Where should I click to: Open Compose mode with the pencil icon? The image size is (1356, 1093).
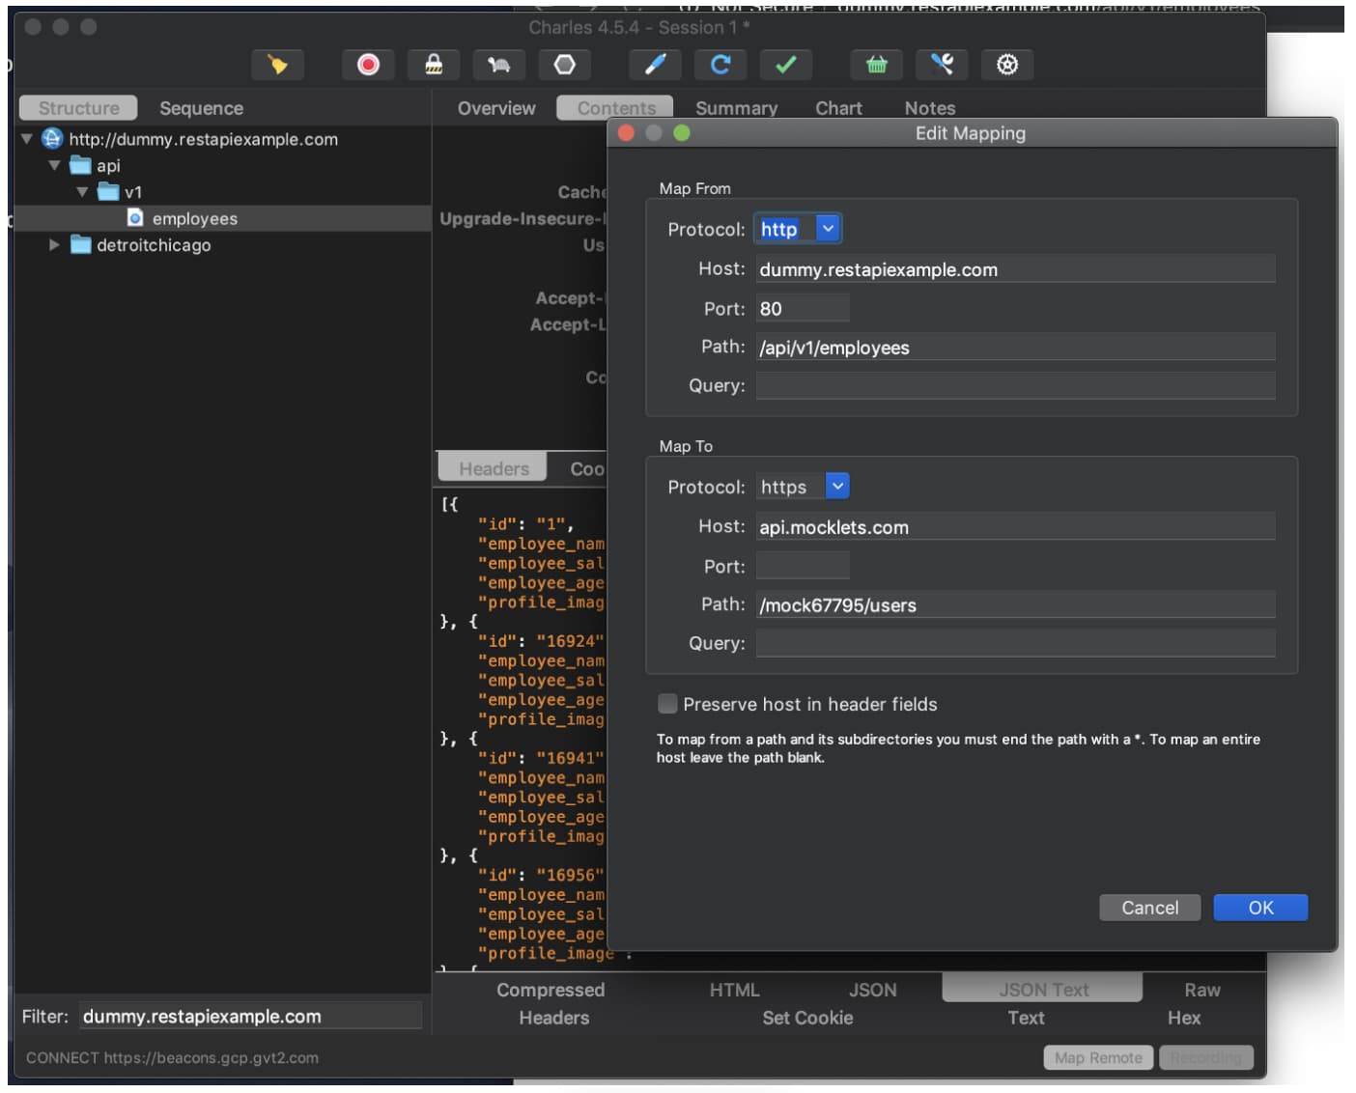pyautogui.click(x=654, y=65)
